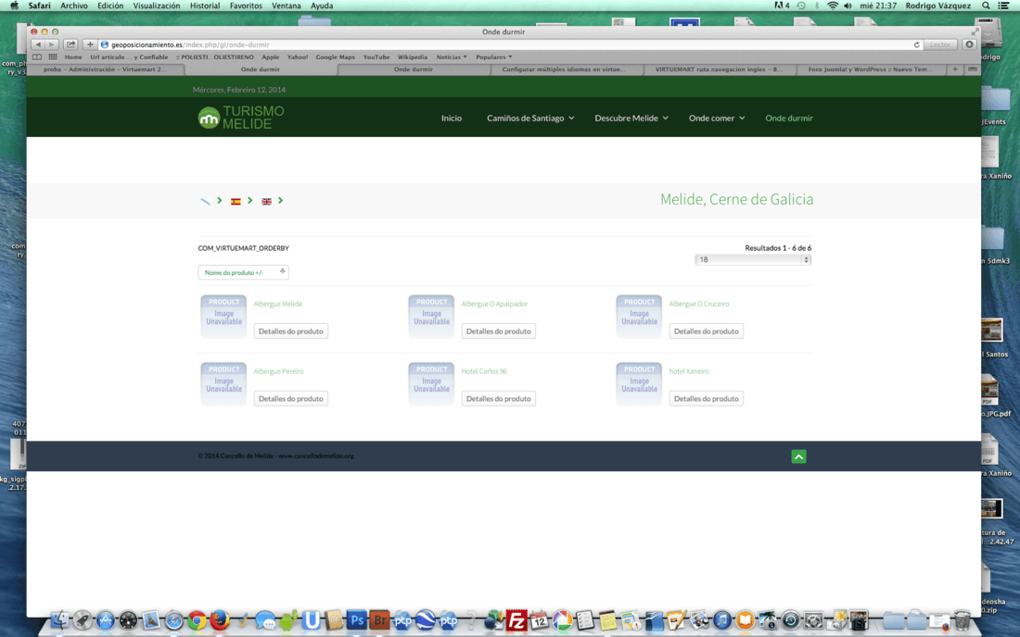Open Adobe Bridge from the dock
The image size is (1020, 637).
pos(379,620)
